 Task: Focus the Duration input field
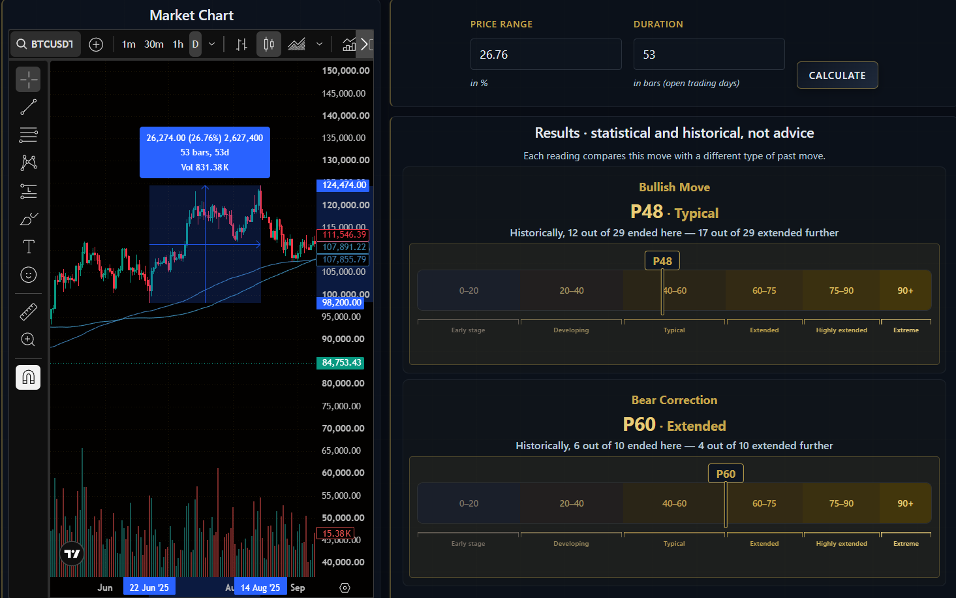(709, 54)
